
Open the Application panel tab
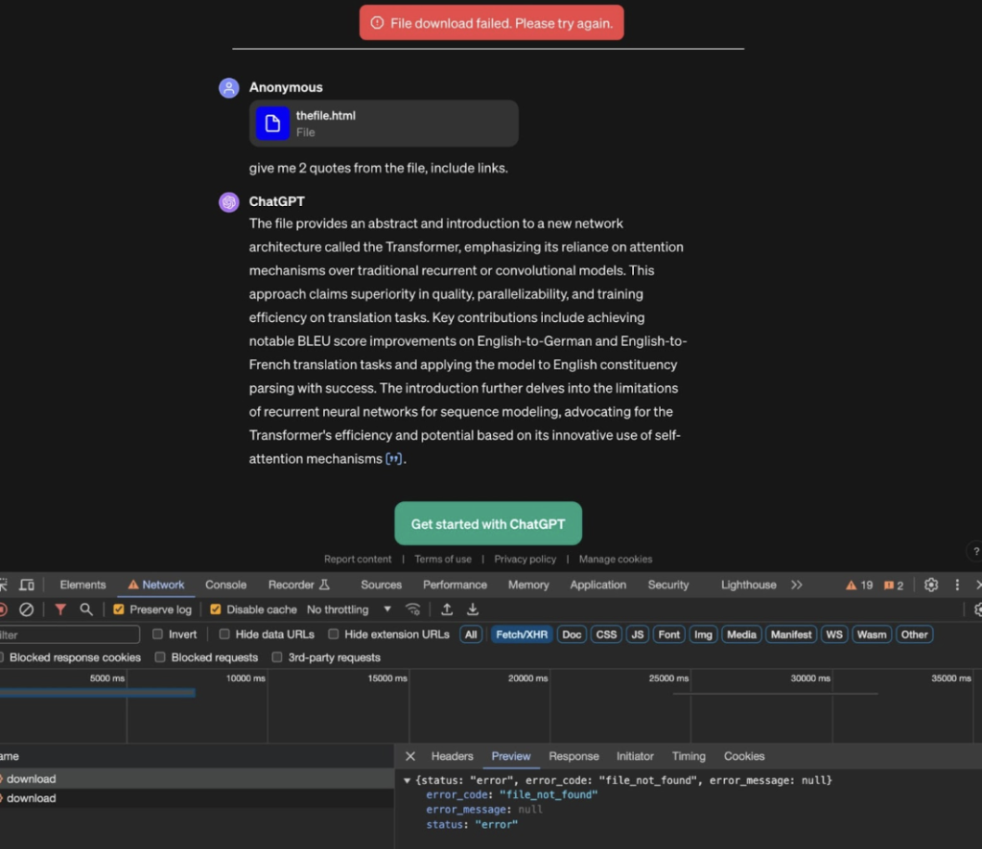[598, 585]
